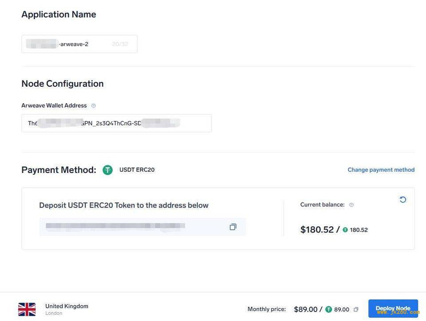This screenshot has height=321, width=426.
Task: Click the Tether icon next to 180.52
Action: [x=345, y=230]
